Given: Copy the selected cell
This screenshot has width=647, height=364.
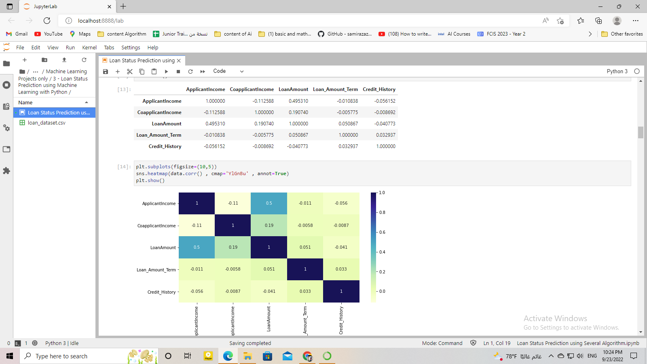Looking at the screenshot, I should click(x=142, y=71).
